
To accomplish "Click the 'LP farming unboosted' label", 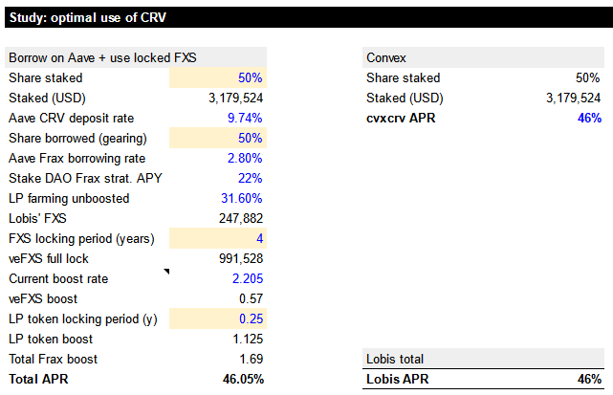I will click(x=69, y=198).
